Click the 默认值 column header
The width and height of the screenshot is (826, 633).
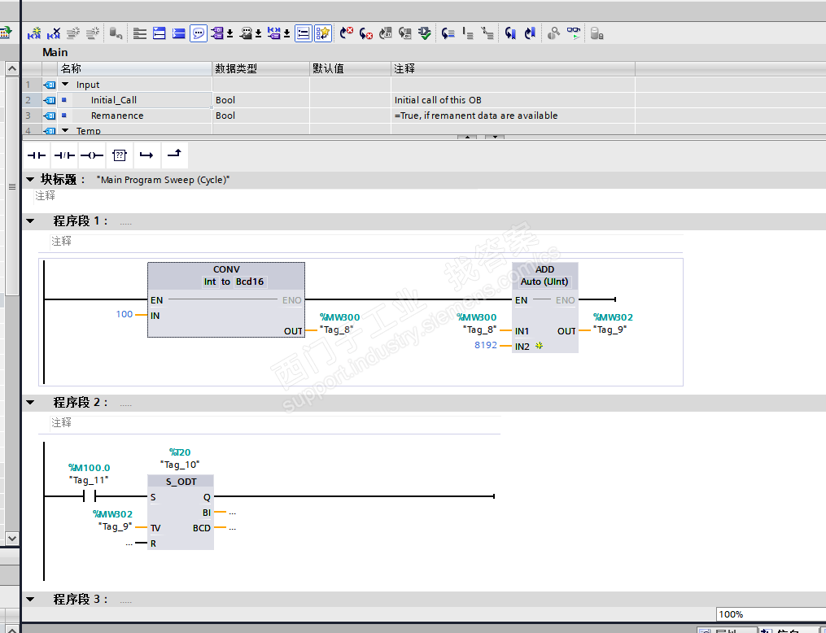(x=350, y=68)
